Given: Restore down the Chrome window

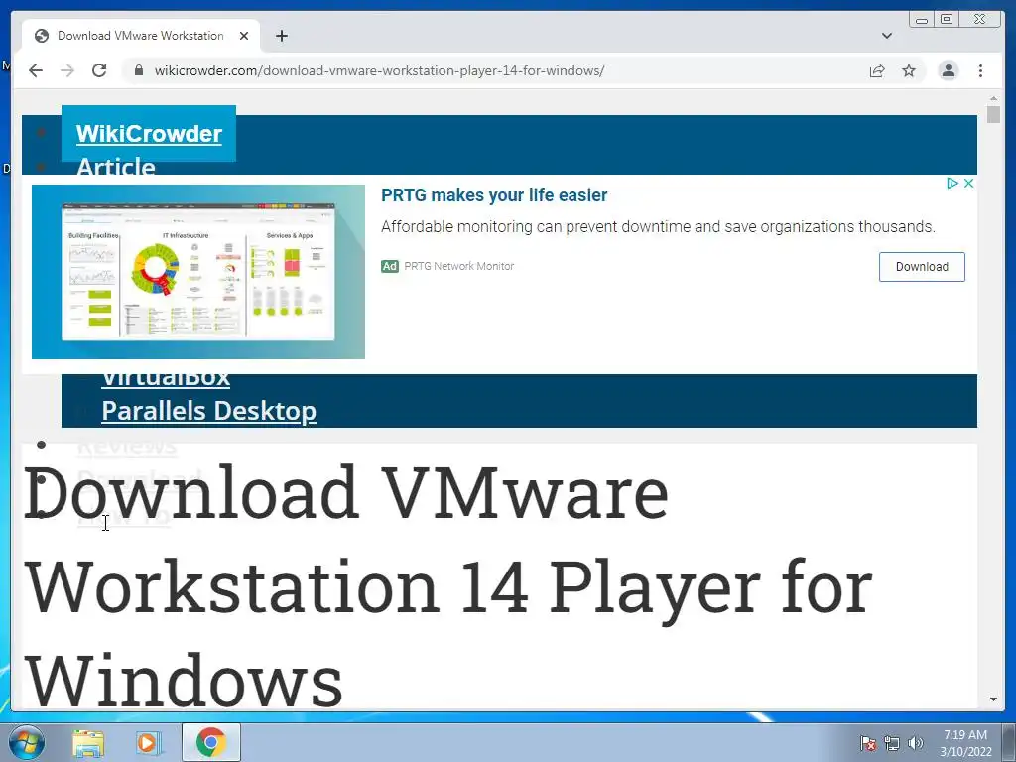Looking at the screenshot, I should point(947,20).
